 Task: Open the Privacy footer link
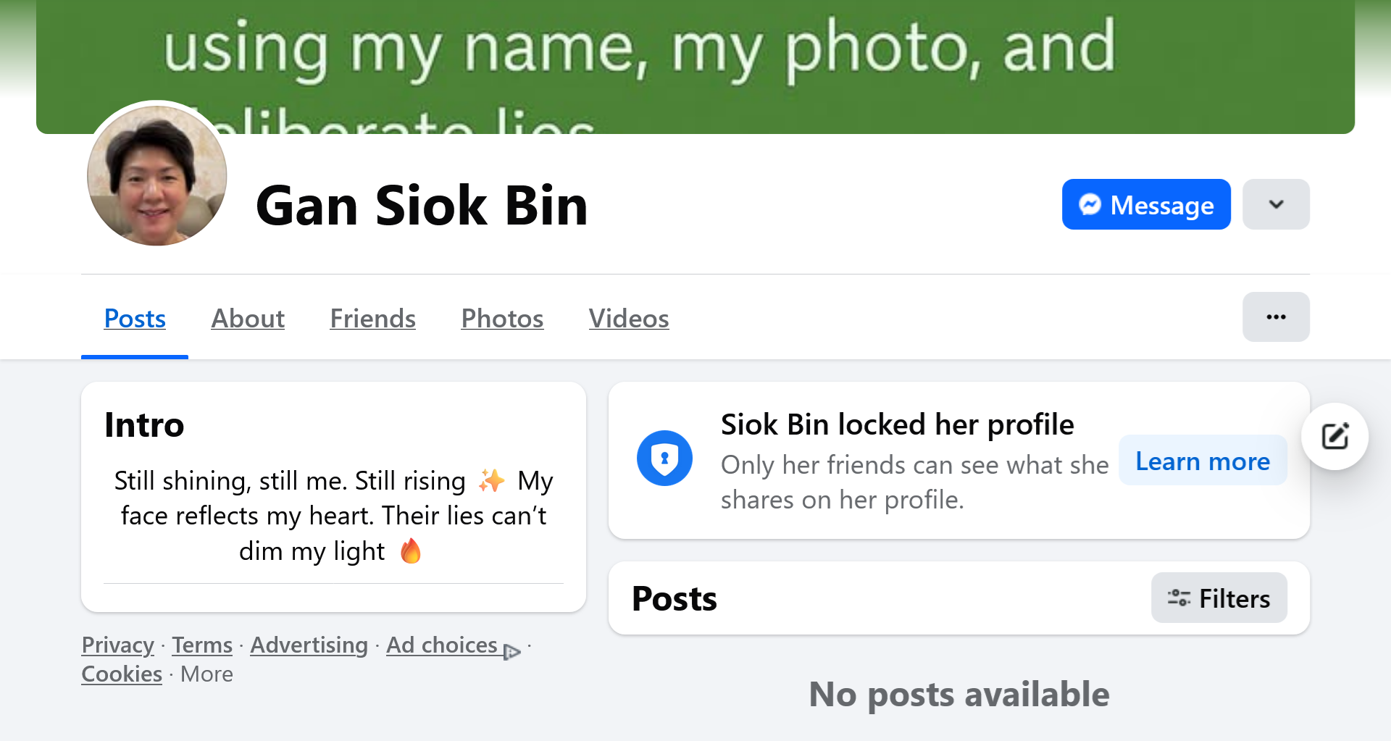coord(117,645)
